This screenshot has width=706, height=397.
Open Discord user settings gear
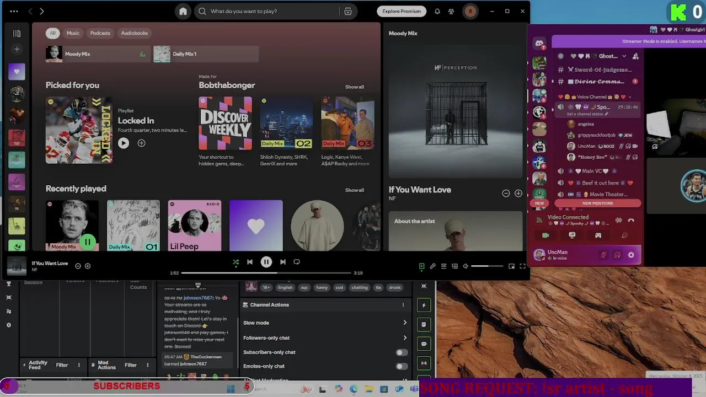coord(631,255)
